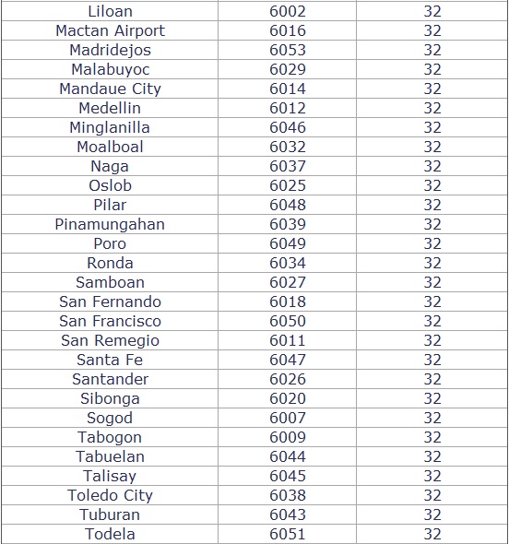This screenshot has height=544, width=509.
Task: Click the Todela row name
Action: (110, 534)
